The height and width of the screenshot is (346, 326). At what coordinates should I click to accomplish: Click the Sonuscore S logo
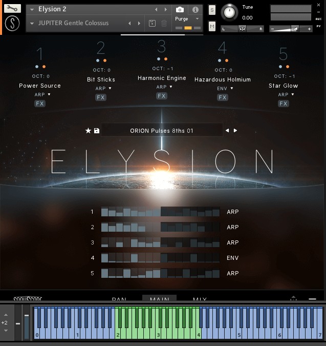12,24
